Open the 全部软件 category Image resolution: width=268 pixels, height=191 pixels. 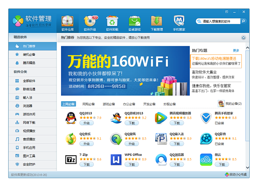click(33, 81)
